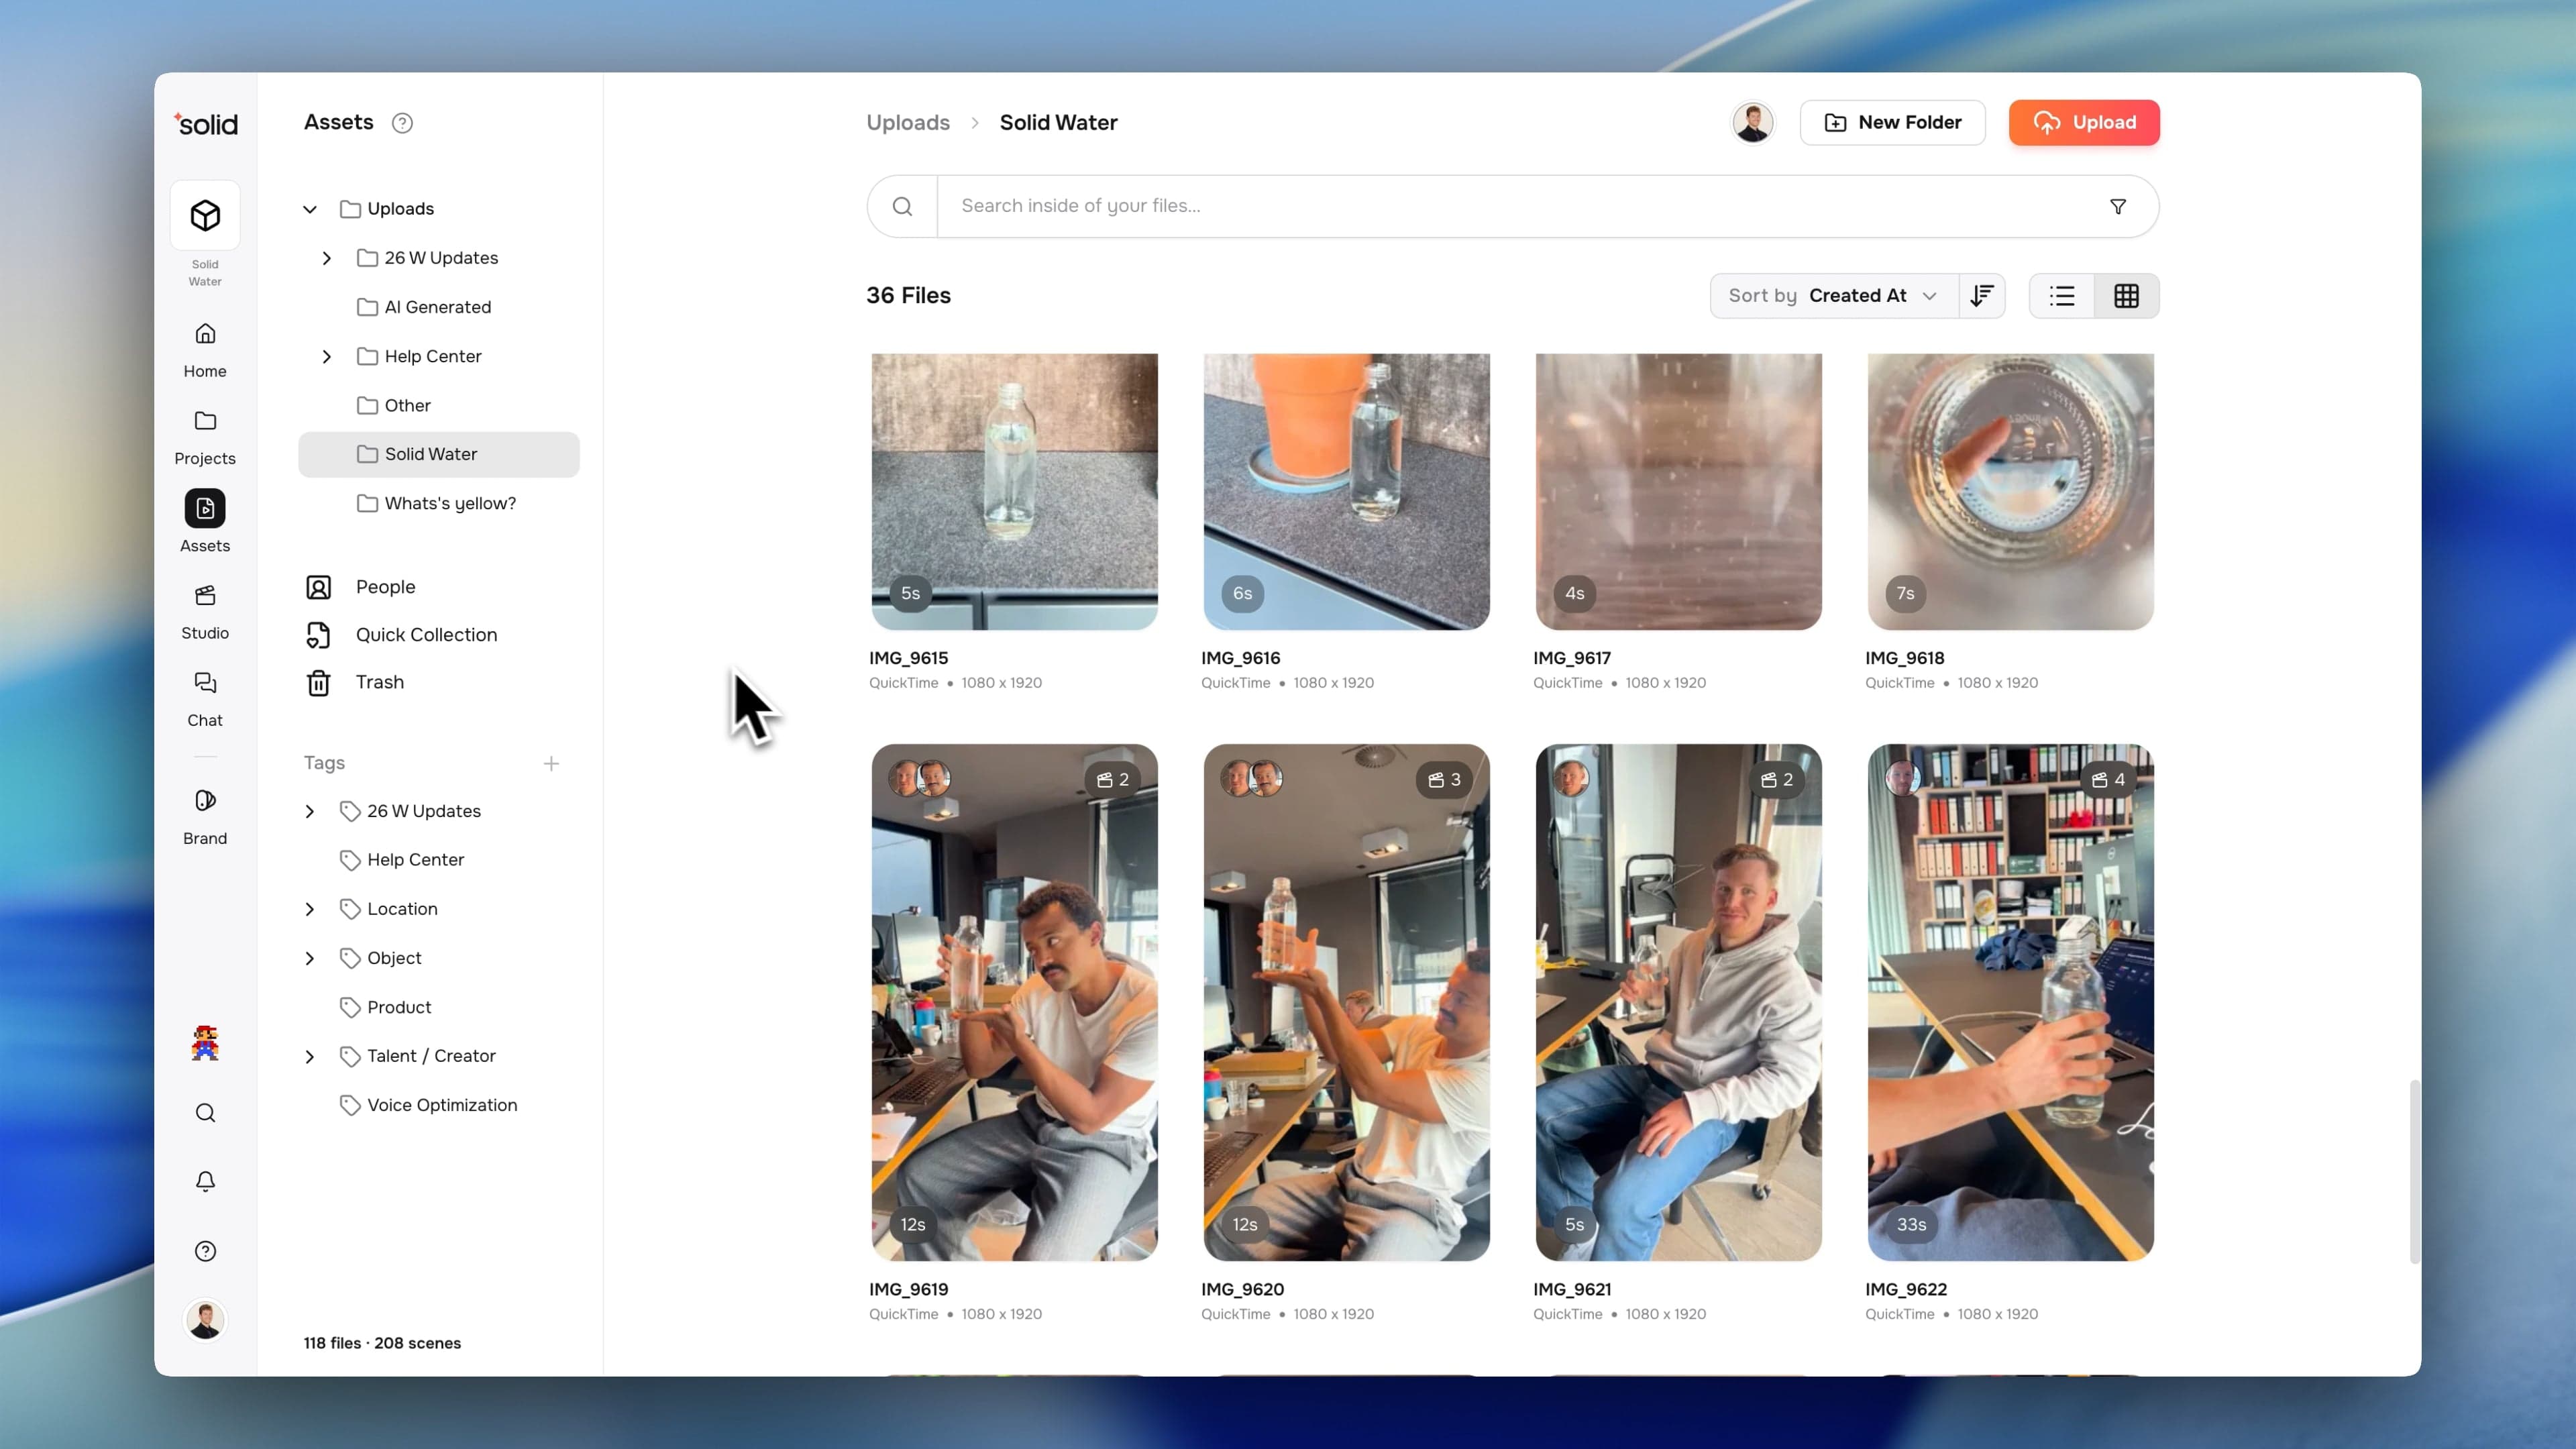
Task: Open the Solid Water workspace cube icon
Action: [205, 215]
